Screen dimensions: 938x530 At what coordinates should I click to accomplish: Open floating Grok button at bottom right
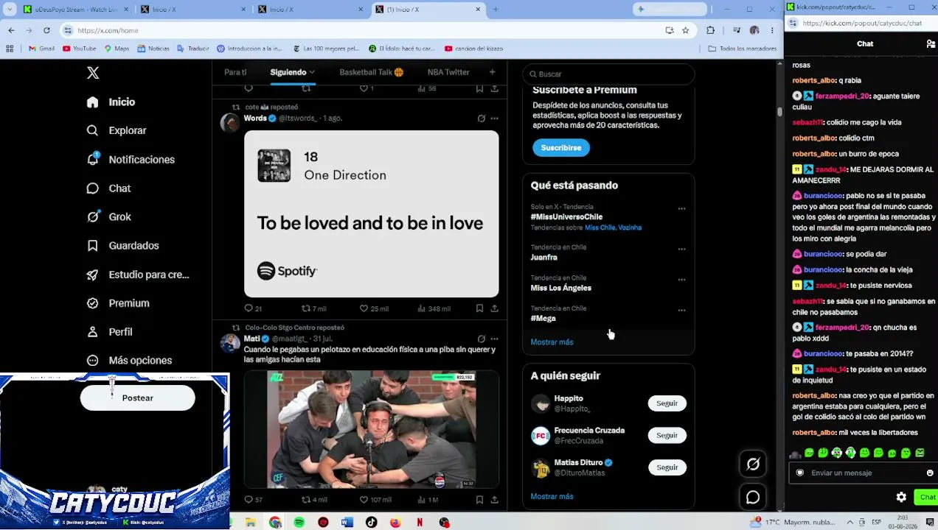coord(753,464)
